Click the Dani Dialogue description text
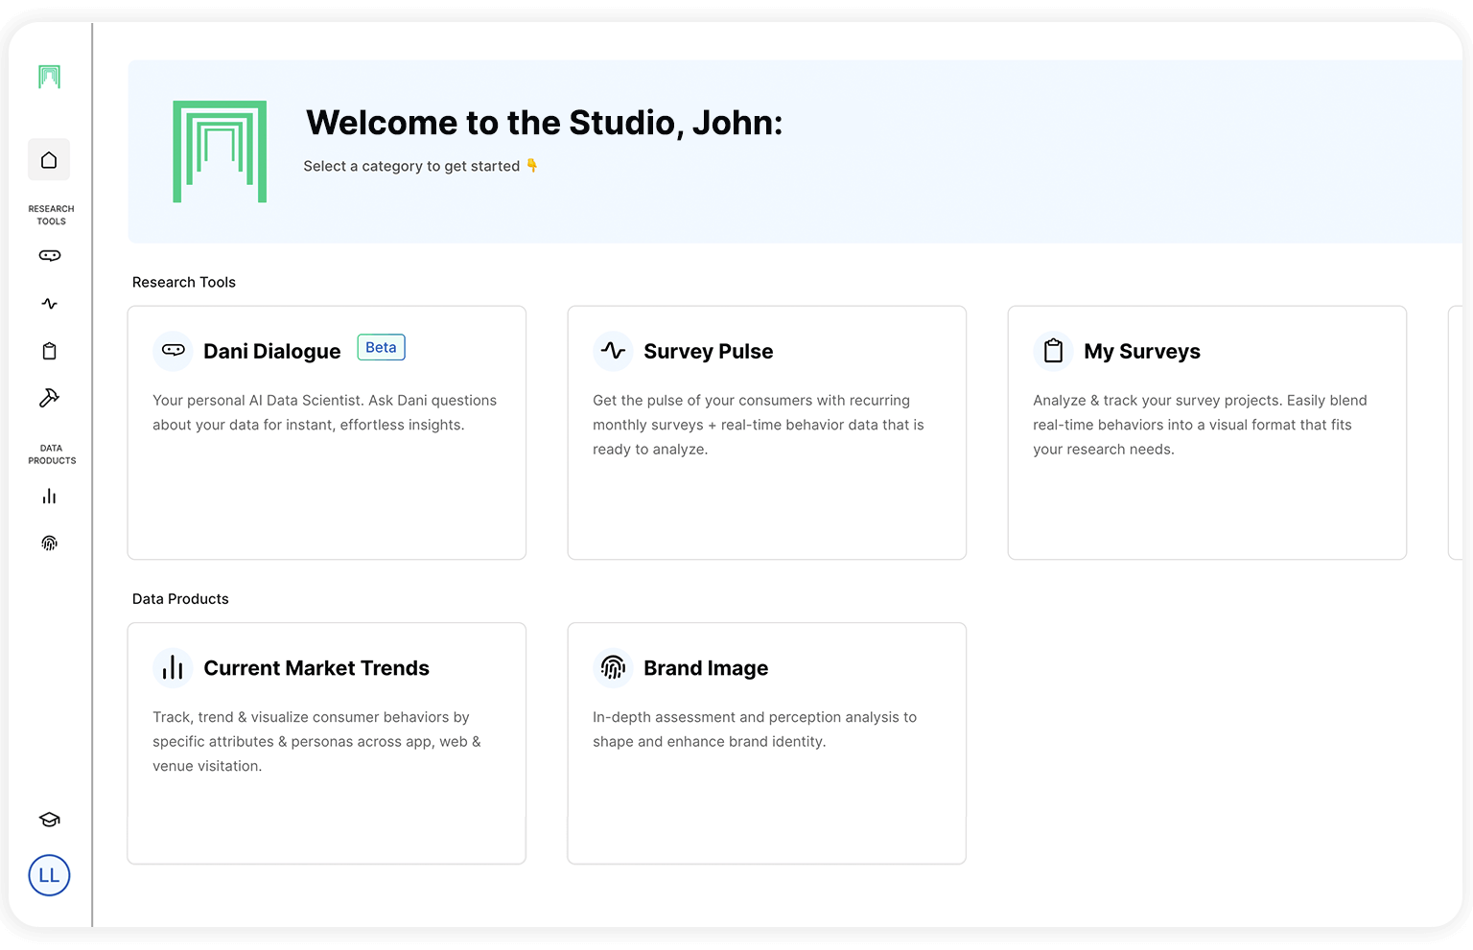The height and width of the screenshot is (950, 1473). (x=325, y=412)
